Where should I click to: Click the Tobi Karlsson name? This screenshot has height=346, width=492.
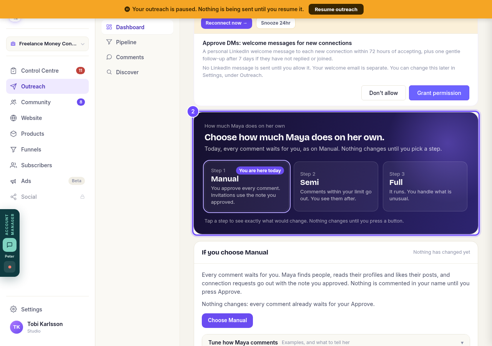tap(45, 324)
